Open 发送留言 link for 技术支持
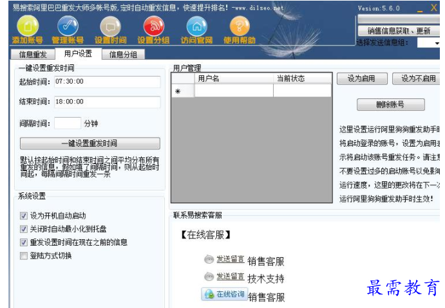 point(230,276)
